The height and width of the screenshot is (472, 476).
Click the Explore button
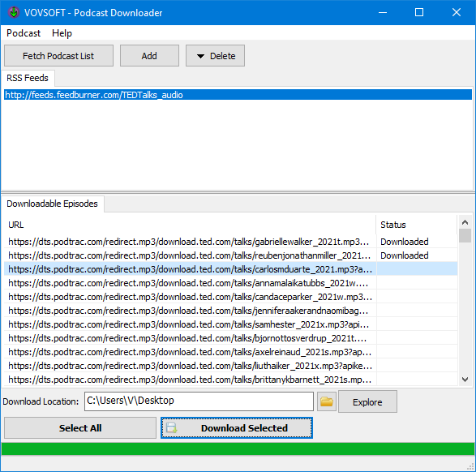point(367,402)
